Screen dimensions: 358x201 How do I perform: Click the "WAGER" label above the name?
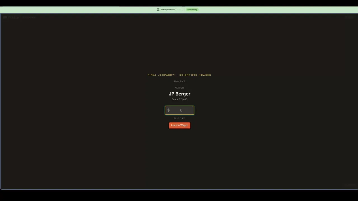pyautogui.click(x=180, y=88)
